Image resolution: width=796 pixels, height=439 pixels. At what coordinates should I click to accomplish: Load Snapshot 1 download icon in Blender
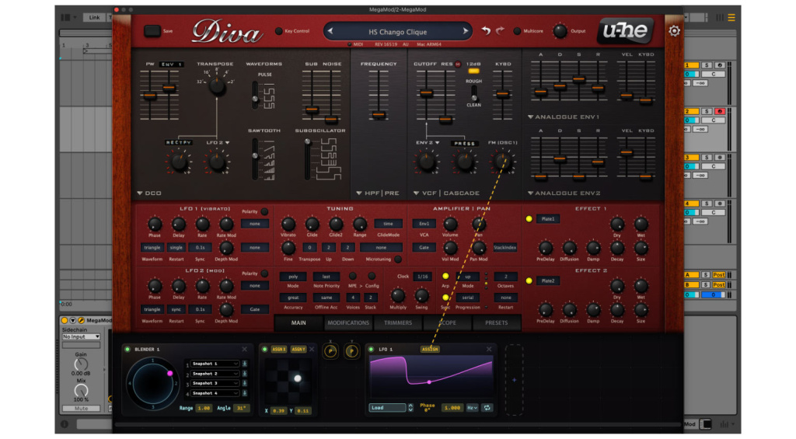pos(245,364)
